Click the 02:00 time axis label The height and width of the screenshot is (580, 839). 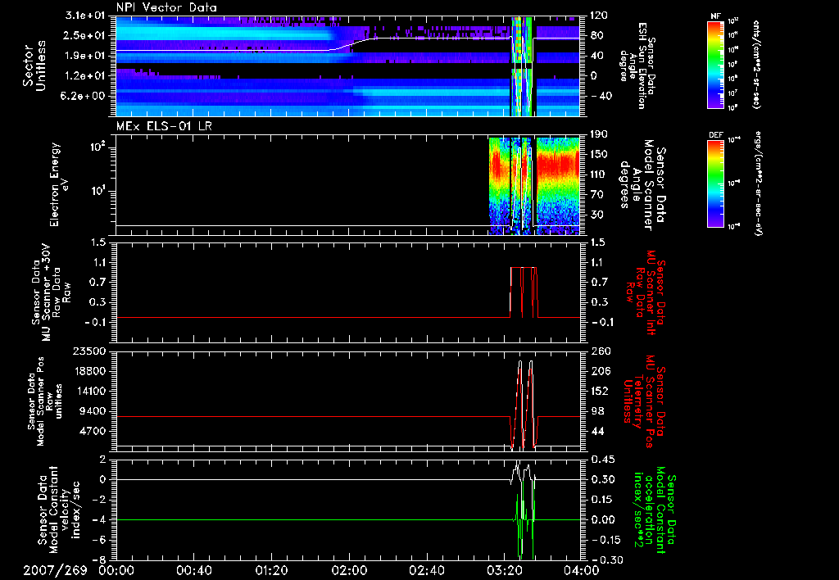tap(349, 570)
